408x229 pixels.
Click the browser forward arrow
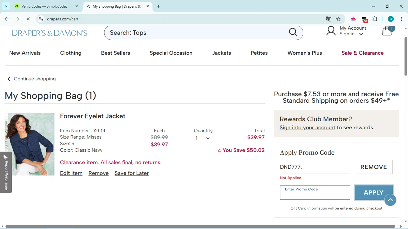pos(17,19)
